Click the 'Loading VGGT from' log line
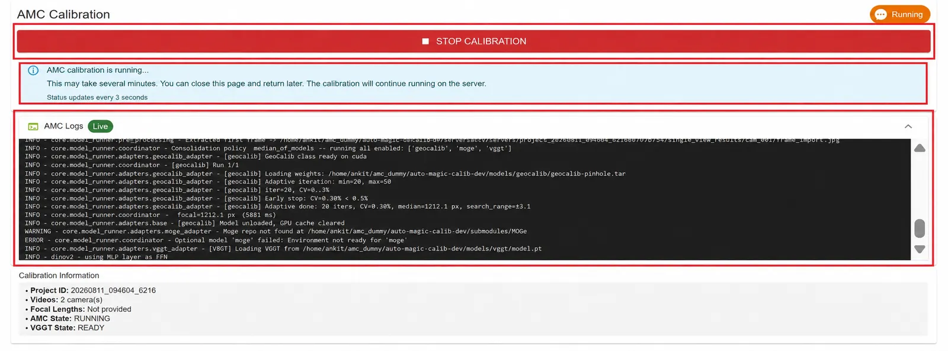The height and width of the screenshot is (351, 948). 283,249
